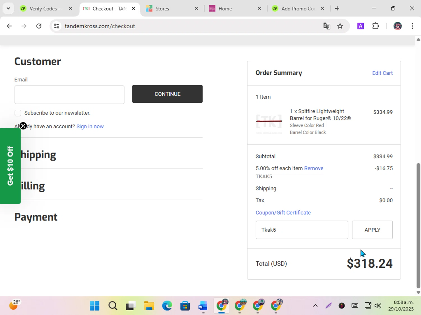421x315 pixels.
Task: Switch to the Add Promo Code tab
Action: coord(298,9)
